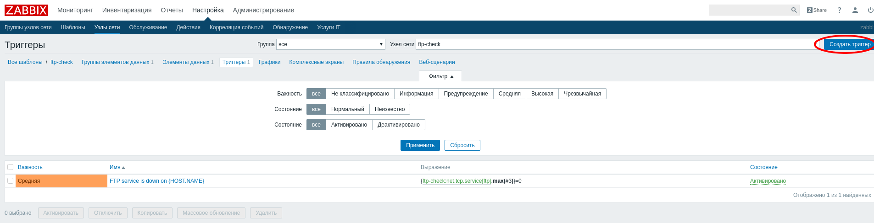Check the FTP service trigger row checkbox
The width and height of the screenshot is (874, 223).
(11, 181)
